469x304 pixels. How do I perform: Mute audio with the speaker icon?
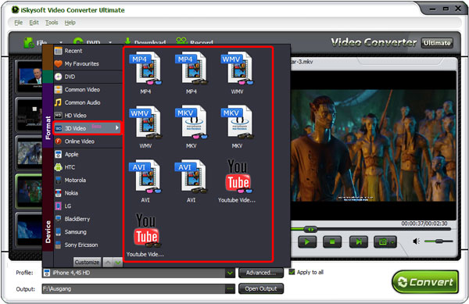point(417,241)
